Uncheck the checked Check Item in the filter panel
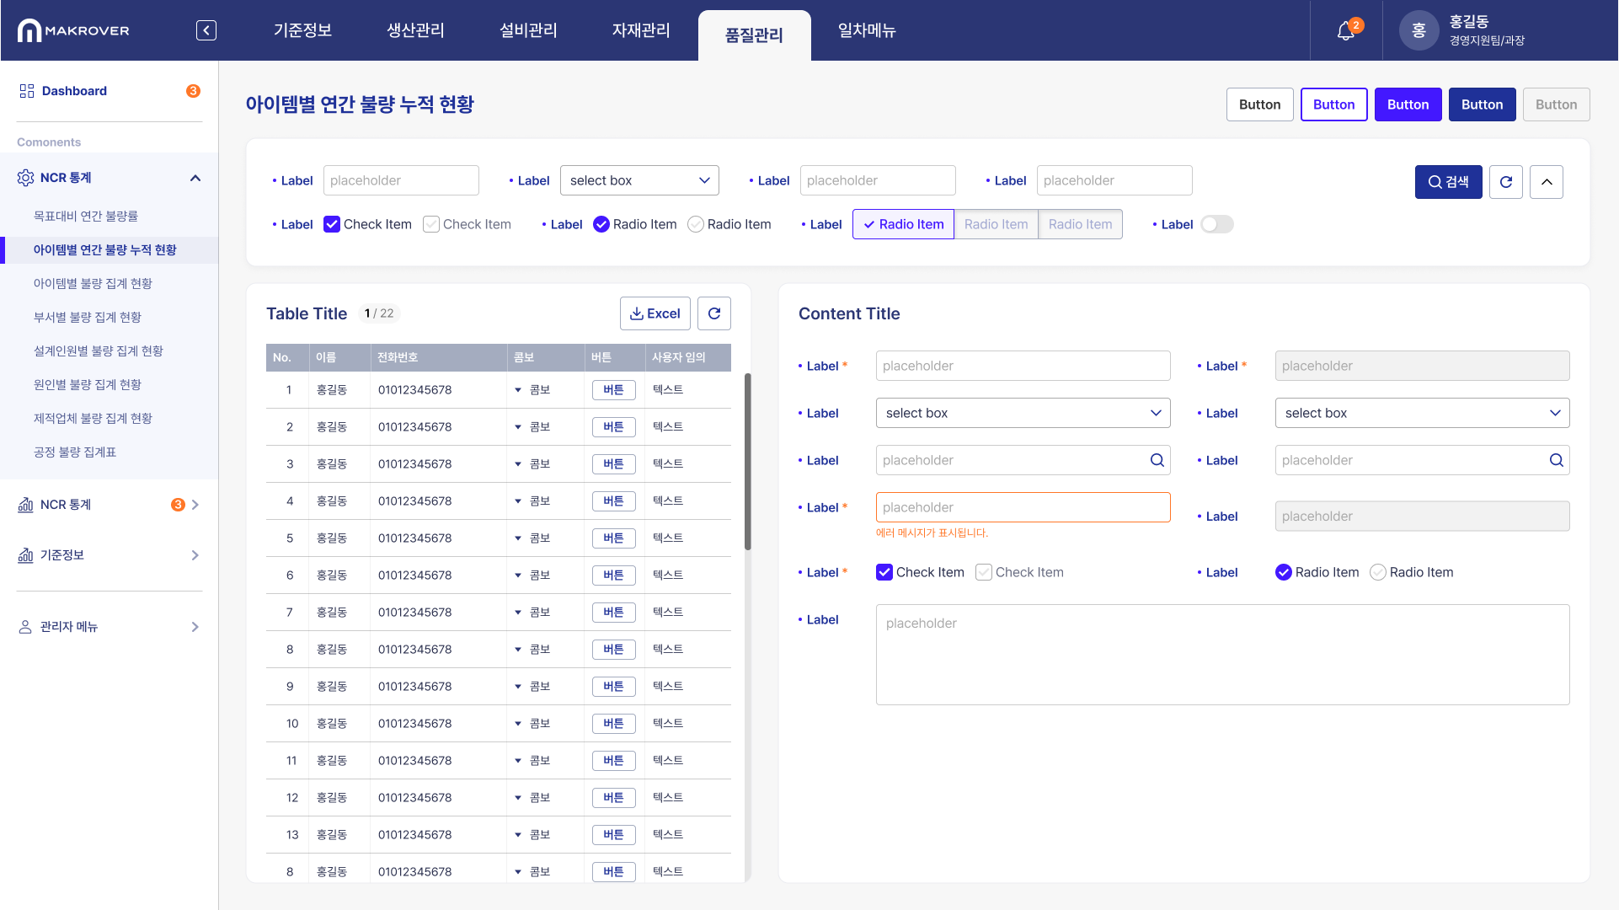 tap(332, 224)
